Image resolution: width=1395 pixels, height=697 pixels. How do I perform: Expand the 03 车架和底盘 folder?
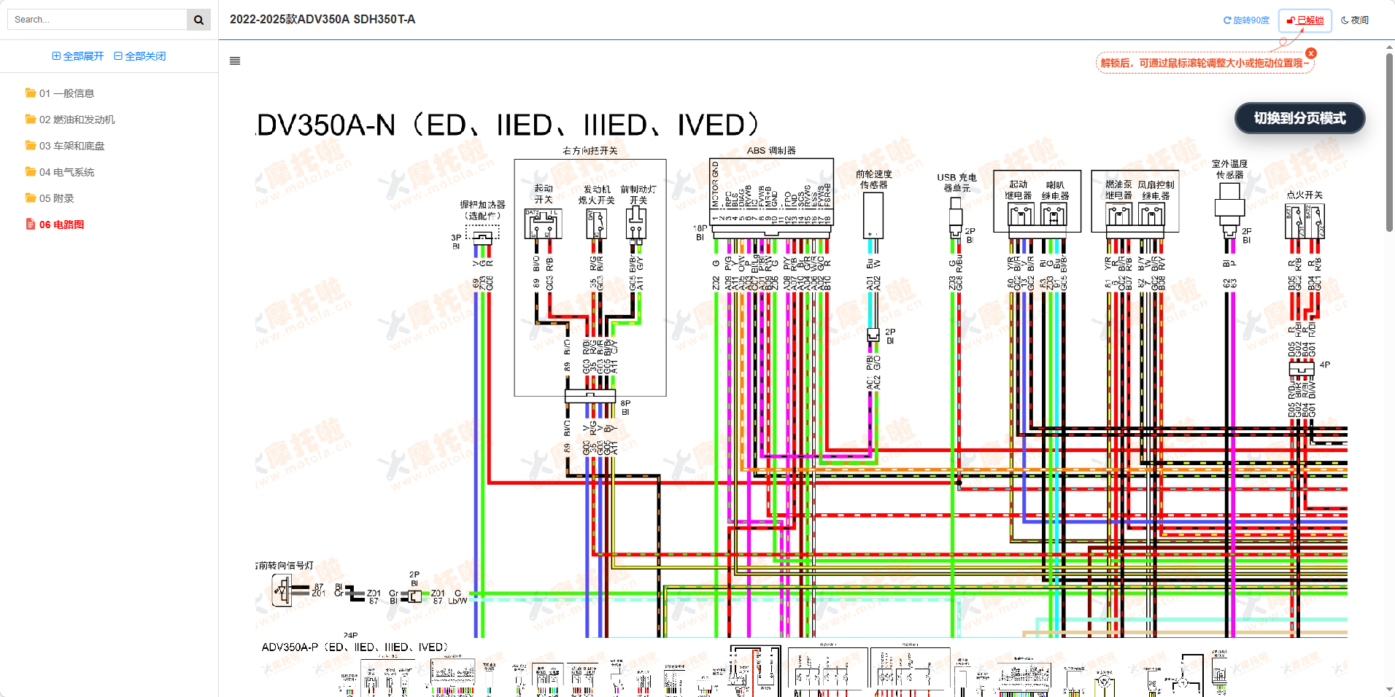click(72, 146)
